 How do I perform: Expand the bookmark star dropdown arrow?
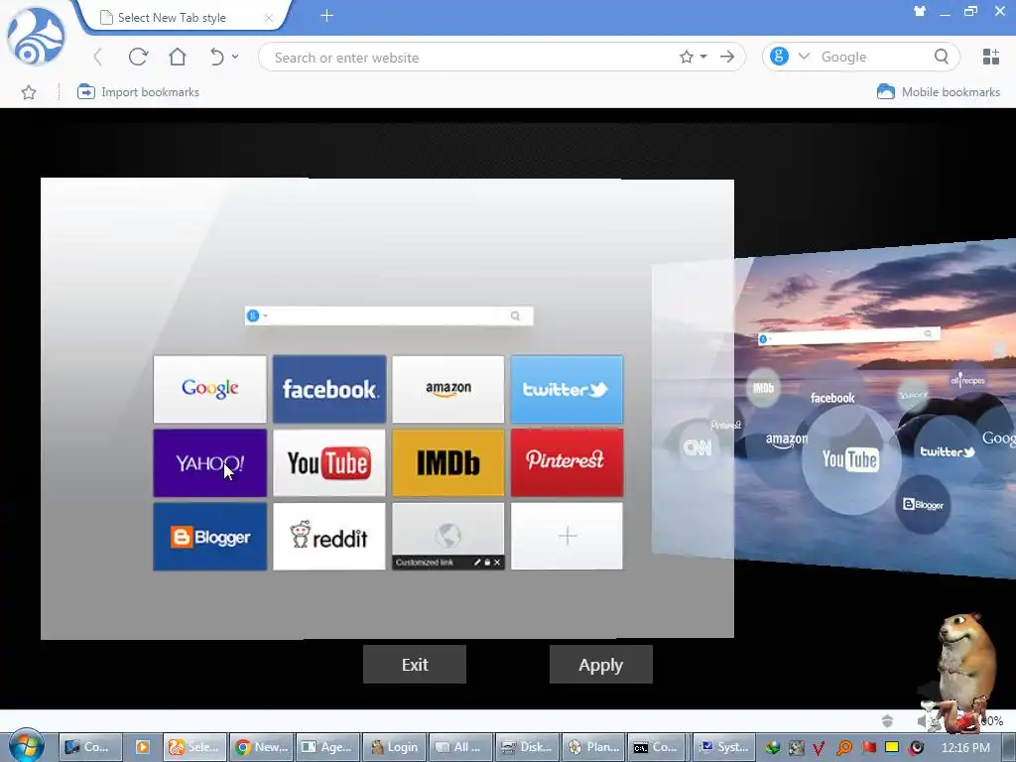point(703,57)
